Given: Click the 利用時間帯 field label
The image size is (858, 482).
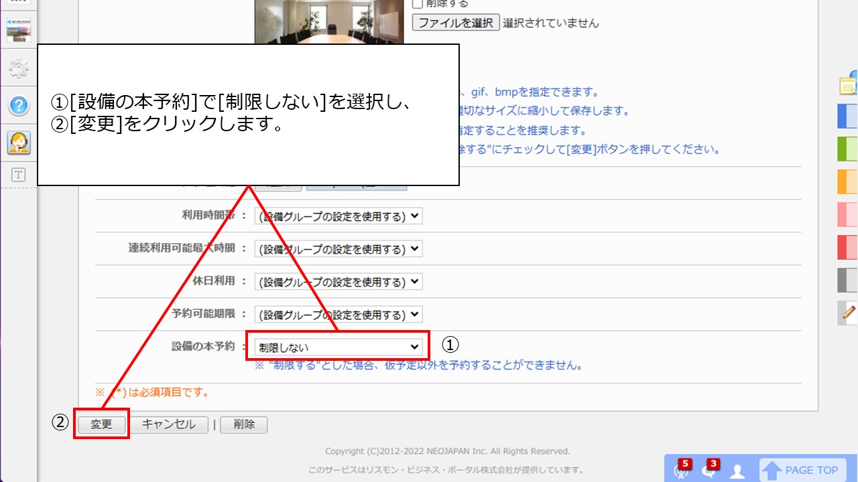Looking at the screenshot, I should click(x=208, y=216).
